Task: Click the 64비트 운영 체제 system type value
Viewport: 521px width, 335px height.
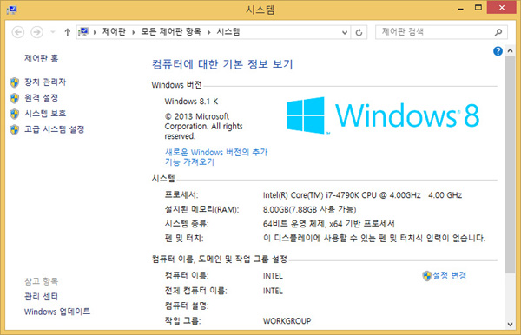Action: [x=328, y=224]
